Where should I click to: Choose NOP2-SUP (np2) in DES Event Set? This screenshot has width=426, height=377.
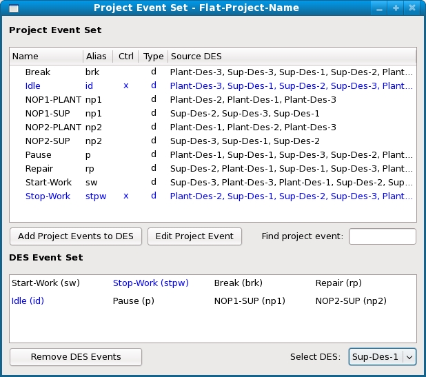click(350, 300)
